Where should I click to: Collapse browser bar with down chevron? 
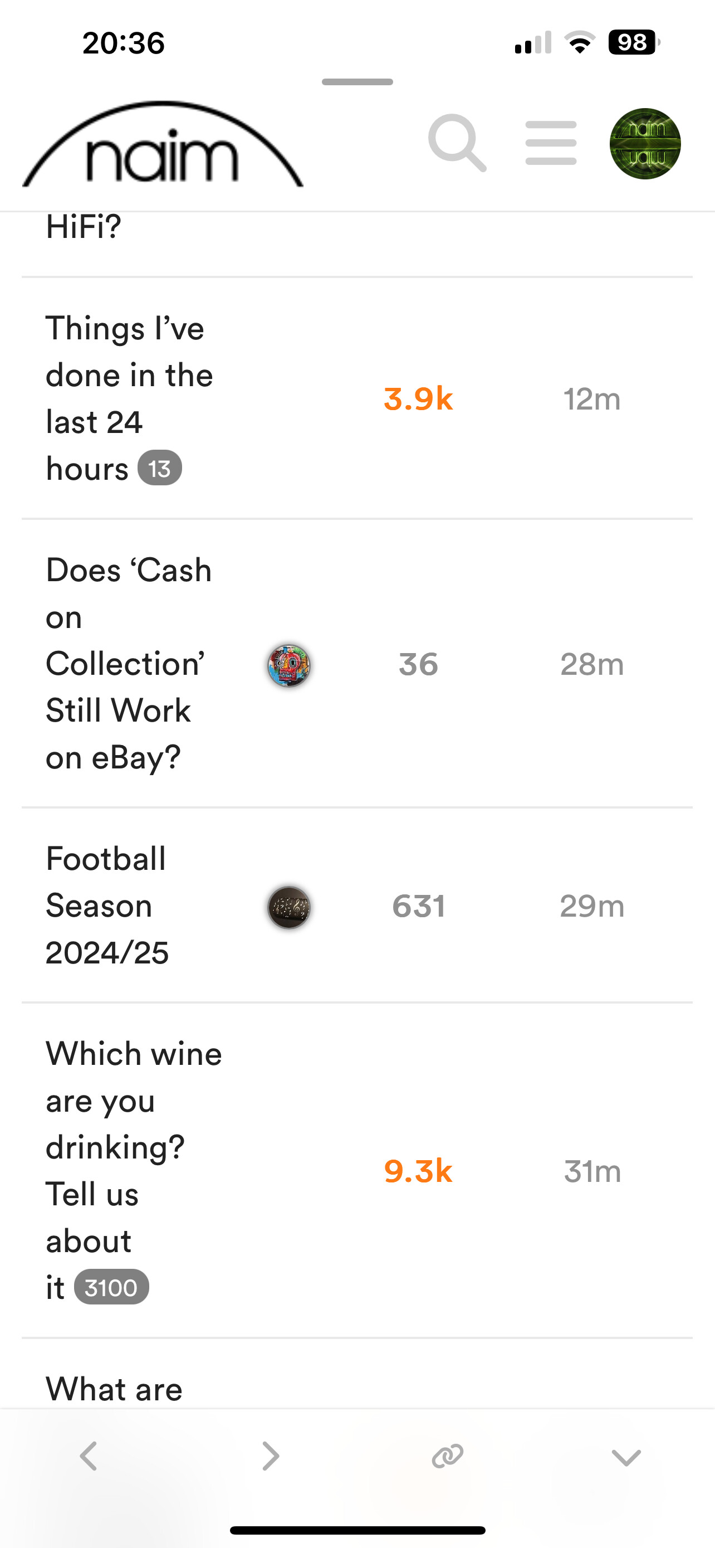[x=626, y=1457]
